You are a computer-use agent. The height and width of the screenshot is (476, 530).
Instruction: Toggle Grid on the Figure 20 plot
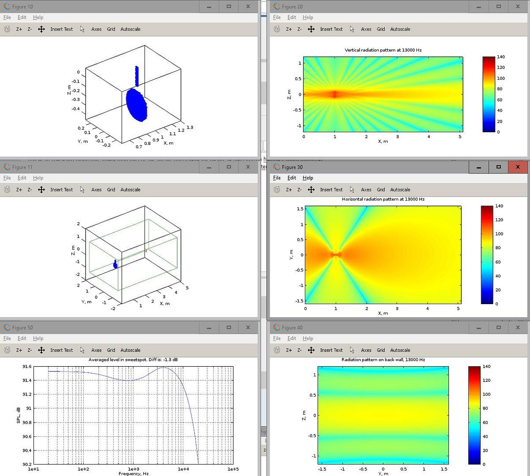(381, 29)
